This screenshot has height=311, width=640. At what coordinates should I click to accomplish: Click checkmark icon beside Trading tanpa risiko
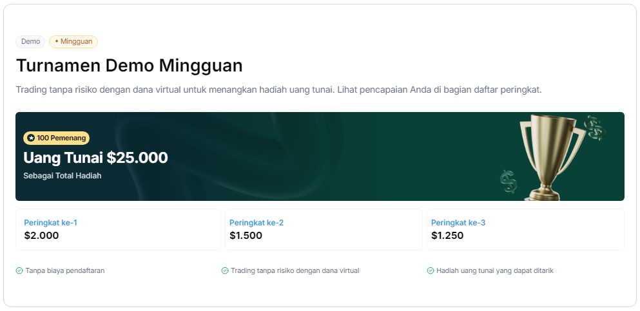[225, 271]
